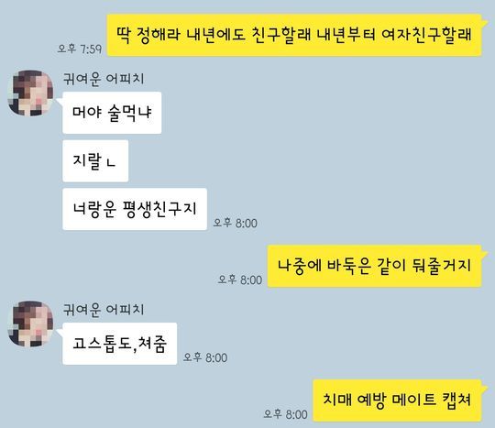The width and height of the screenshot is (495, 428).
Task: Select the message 너랑은 평생친구지
Action: tap(135, 209)
